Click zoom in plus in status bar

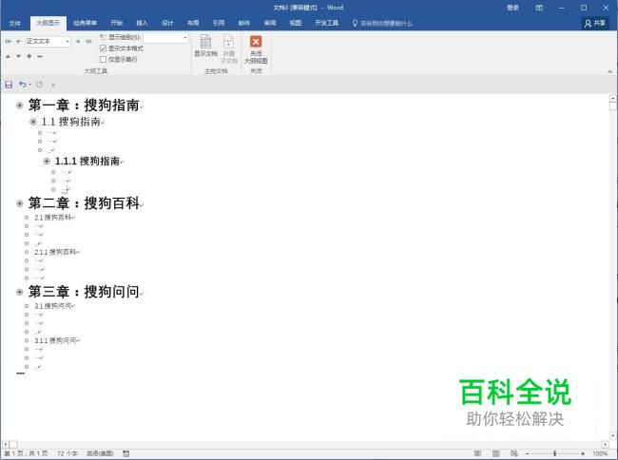[583, 453]
